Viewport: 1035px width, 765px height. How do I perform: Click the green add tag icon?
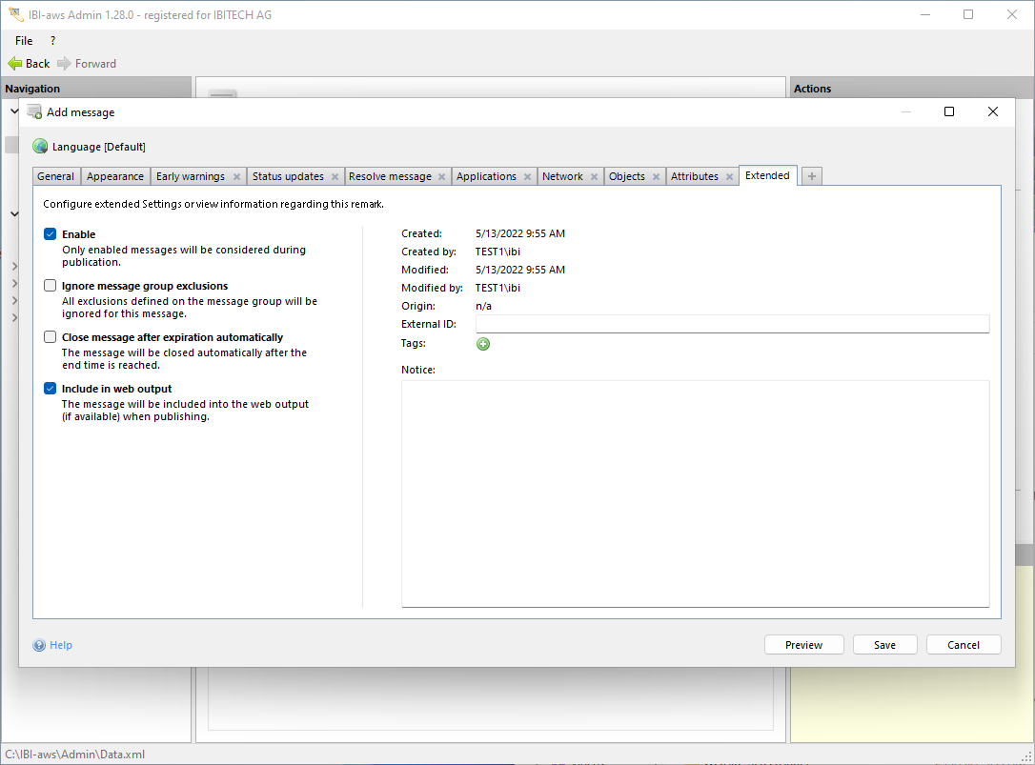pyautogui.click(x=483, y=344)
